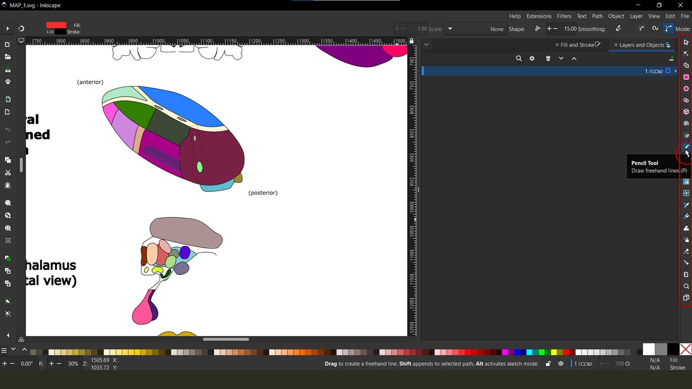
Task: Expand the שכבה 1 layer arrow
Action: 675,71
